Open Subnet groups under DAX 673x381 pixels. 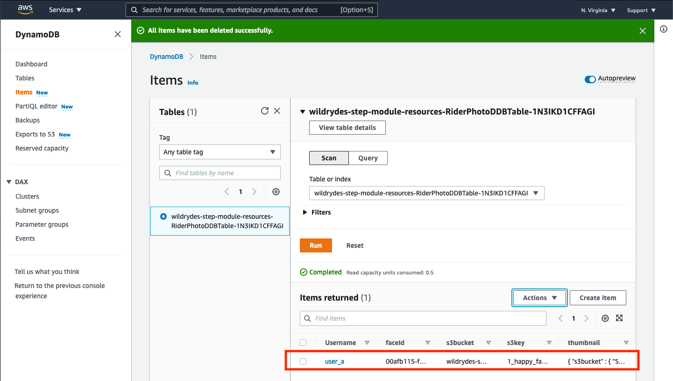(37, 210)
